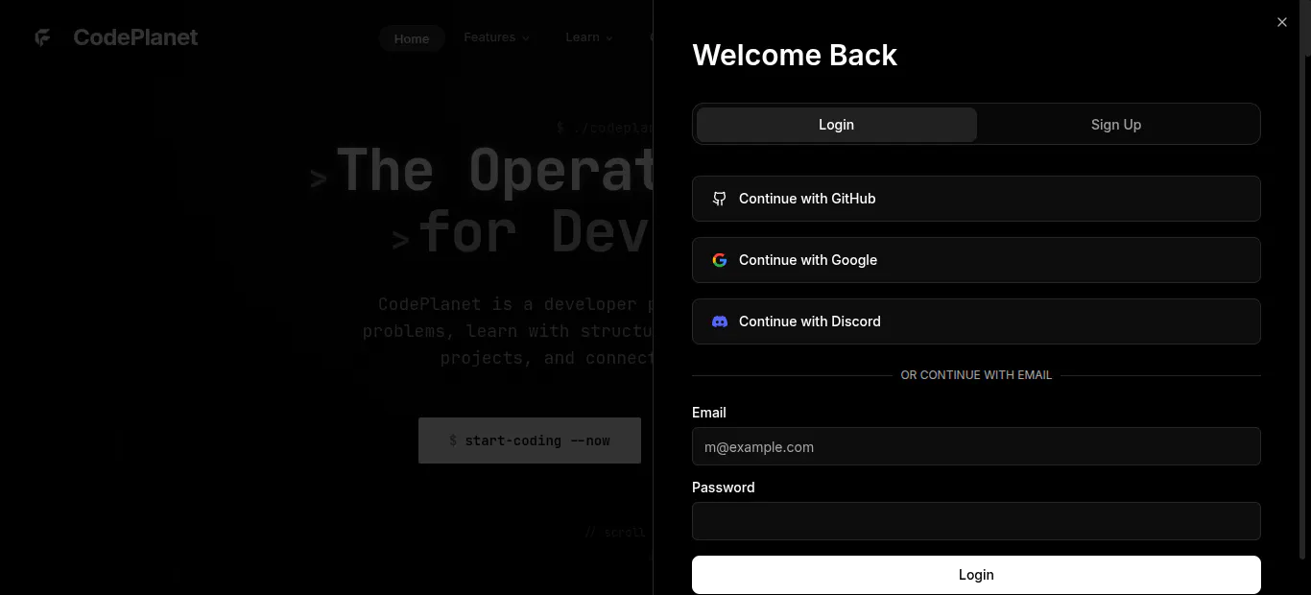Expand the Features dropdown menu
1311x595 pixels.
click(496, 37)
